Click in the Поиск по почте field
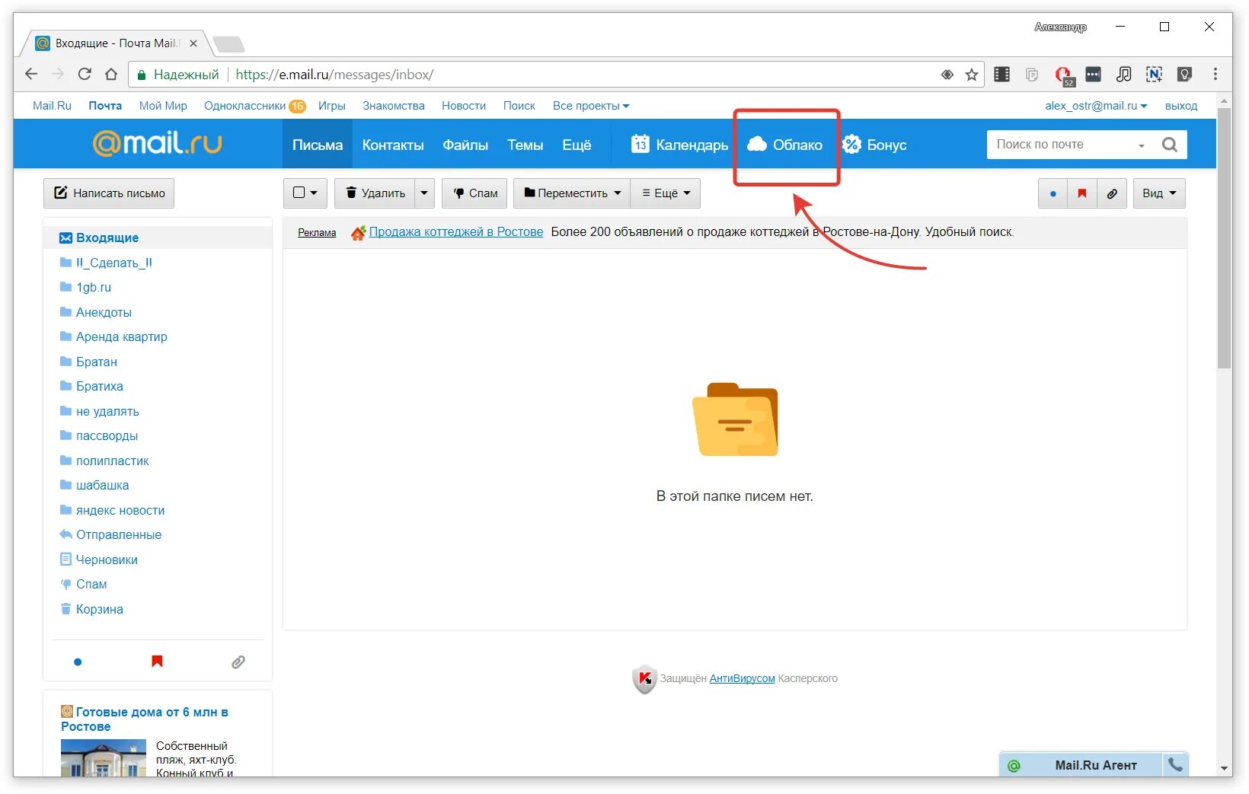Image resolution: width=1249 pixels, height=794 pixels. [1061, 145]
